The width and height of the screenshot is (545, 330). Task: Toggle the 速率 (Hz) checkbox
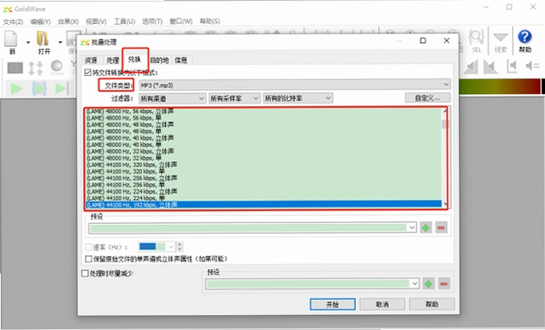[x=89, y=247]
